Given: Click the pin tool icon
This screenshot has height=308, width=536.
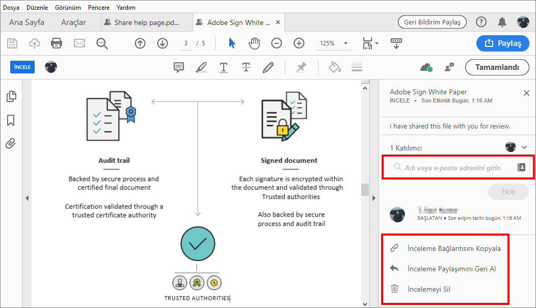Looking at the screenshot, I should [x=301, y=67].
